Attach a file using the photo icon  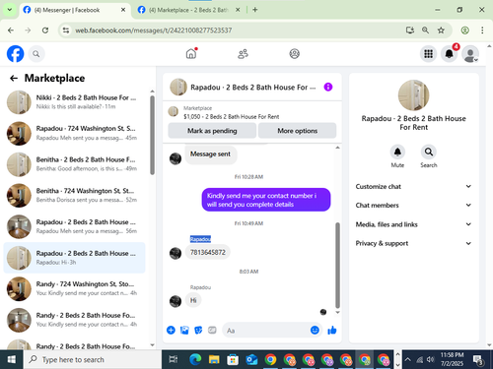click(184, 330)
